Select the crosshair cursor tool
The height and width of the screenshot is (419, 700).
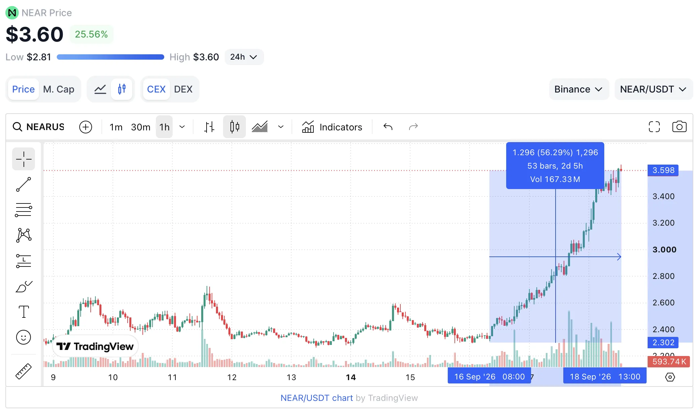coord(24,159)
